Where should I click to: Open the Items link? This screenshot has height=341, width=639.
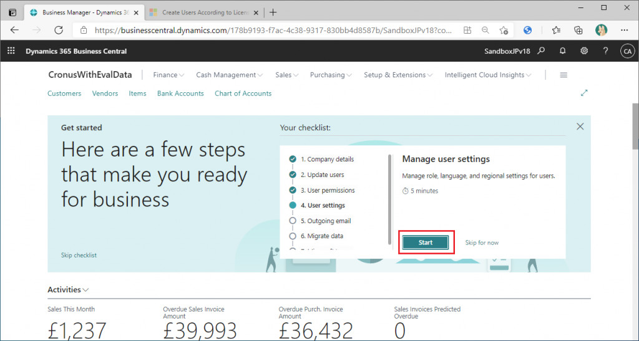coord(138,93)
